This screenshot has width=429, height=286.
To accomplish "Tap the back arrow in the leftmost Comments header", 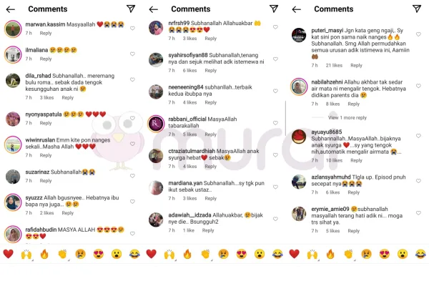I will point(11,9).
